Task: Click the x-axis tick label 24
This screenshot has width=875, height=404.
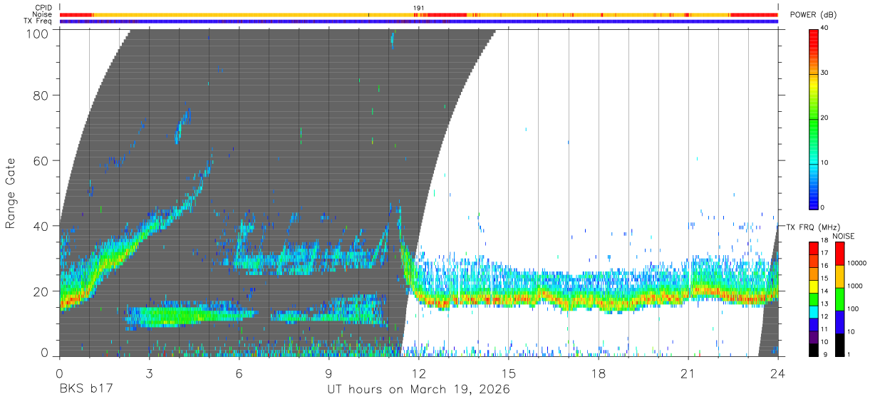Action: [777, 373]
